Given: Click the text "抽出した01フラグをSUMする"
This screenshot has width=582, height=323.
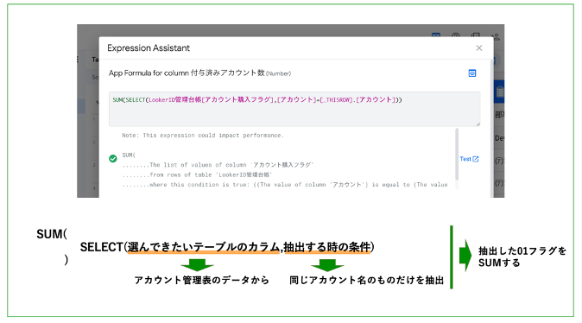Looking at the screenshot, I should (x=522, y=256).
